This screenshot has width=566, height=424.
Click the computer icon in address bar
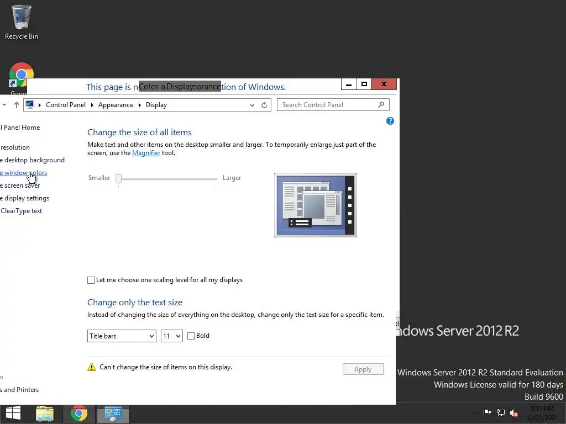pyautogui.click(x=30, y=104)
